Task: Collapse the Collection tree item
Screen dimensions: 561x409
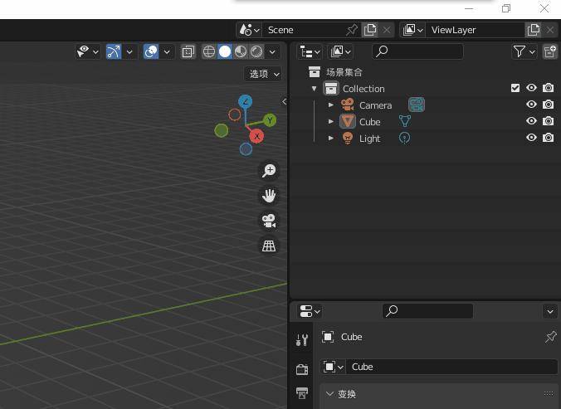Action: [x=315, y=89]
